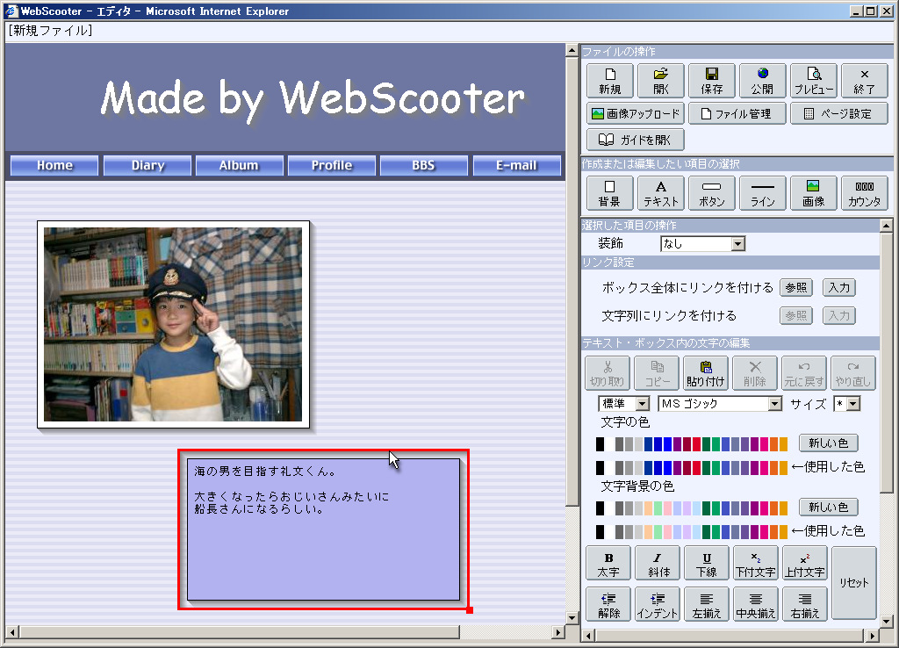Toggle 上付文字 superscript
The width and height of the screenshot is (899, 648).
tap(805, 564)
